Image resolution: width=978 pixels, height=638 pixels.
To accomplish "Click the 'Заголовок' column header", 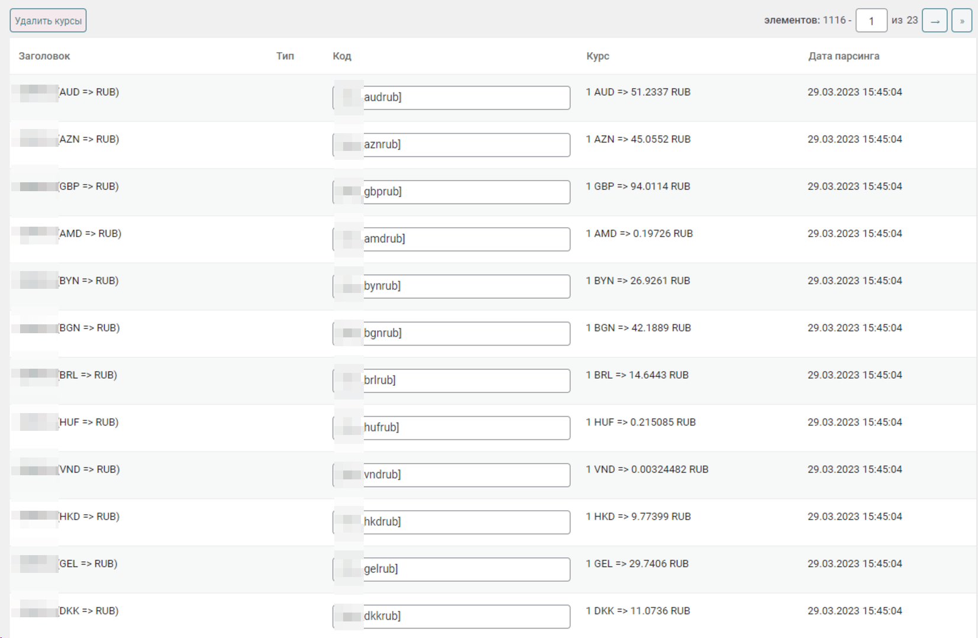I will [x=44, y=56].
